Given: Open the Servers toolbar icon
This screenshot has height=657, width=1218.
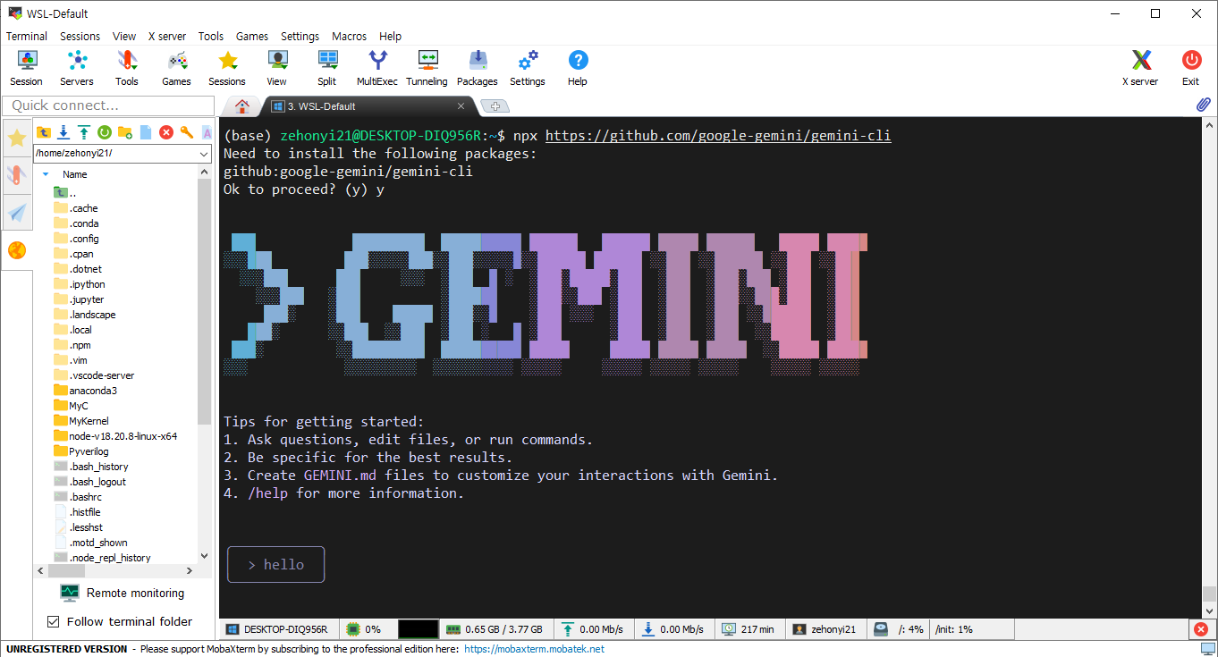Looking at the screenshot, I should pyautogui.click(x=77, y=68).
